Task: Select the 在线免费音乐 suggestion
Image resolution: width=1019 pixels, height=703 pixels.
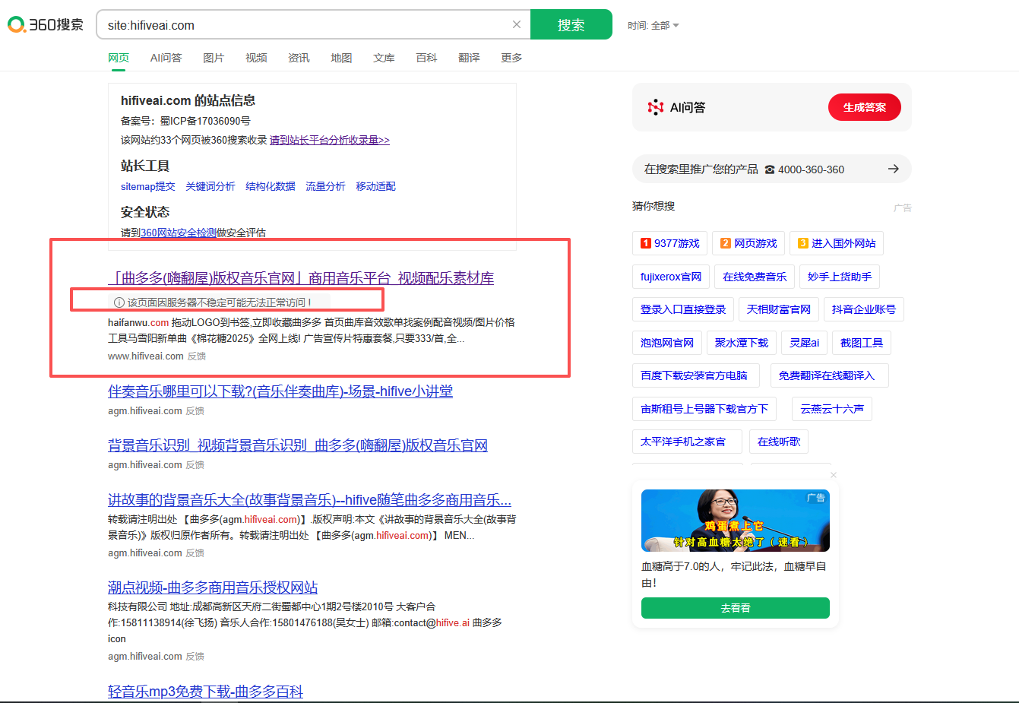Action: click(x=755, y=277)
